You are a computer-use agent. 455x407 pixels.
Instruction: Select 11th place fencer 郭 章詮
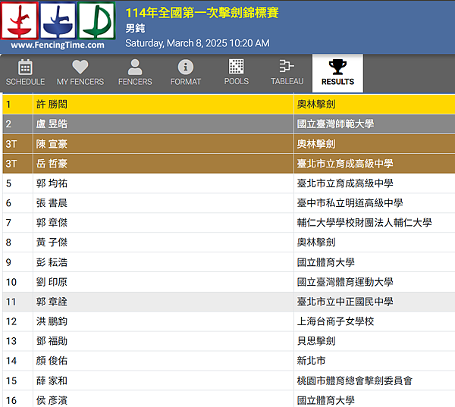(52, 302)
